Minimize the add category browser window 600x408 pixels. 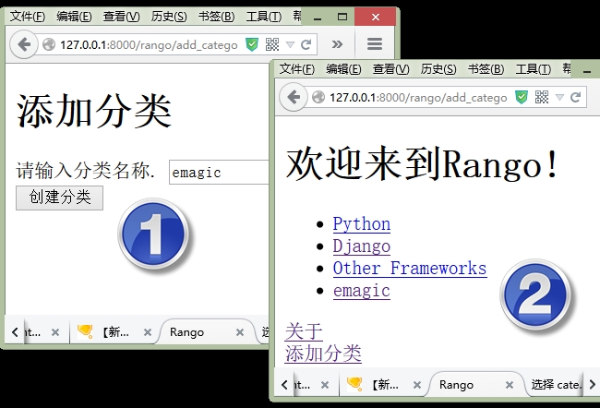(x=318, y=17)
